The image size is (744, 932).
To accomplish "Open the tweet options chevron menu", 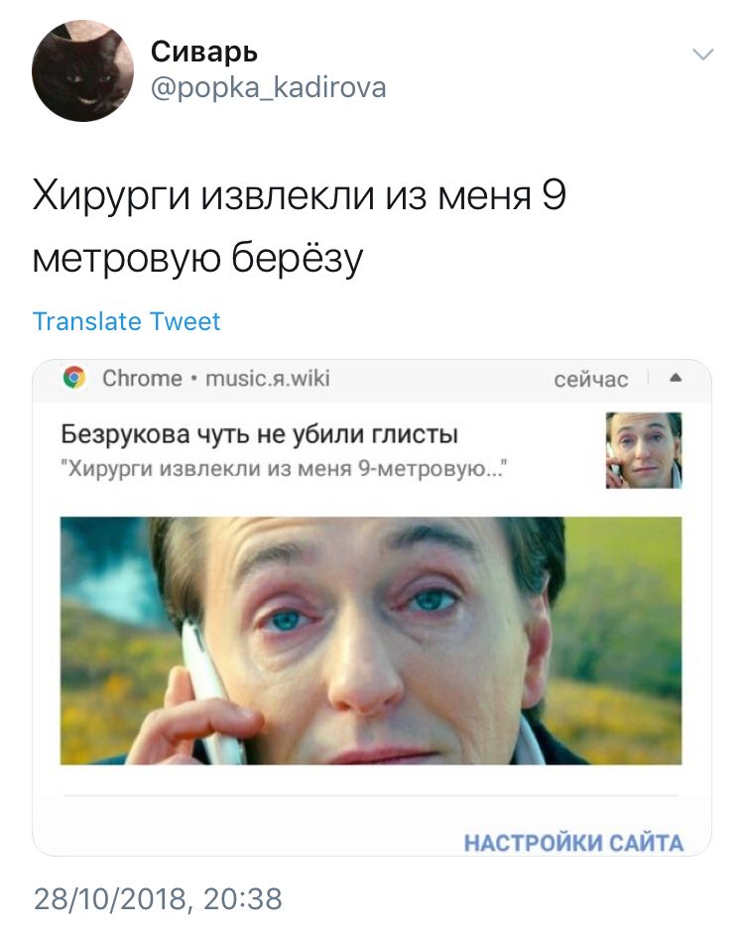I will point(703,55).
